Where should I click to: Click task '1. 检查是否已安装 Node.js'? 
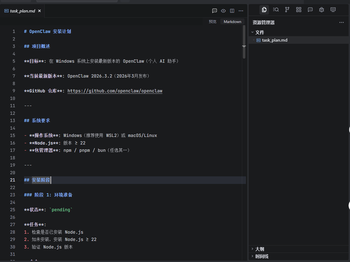53,232
